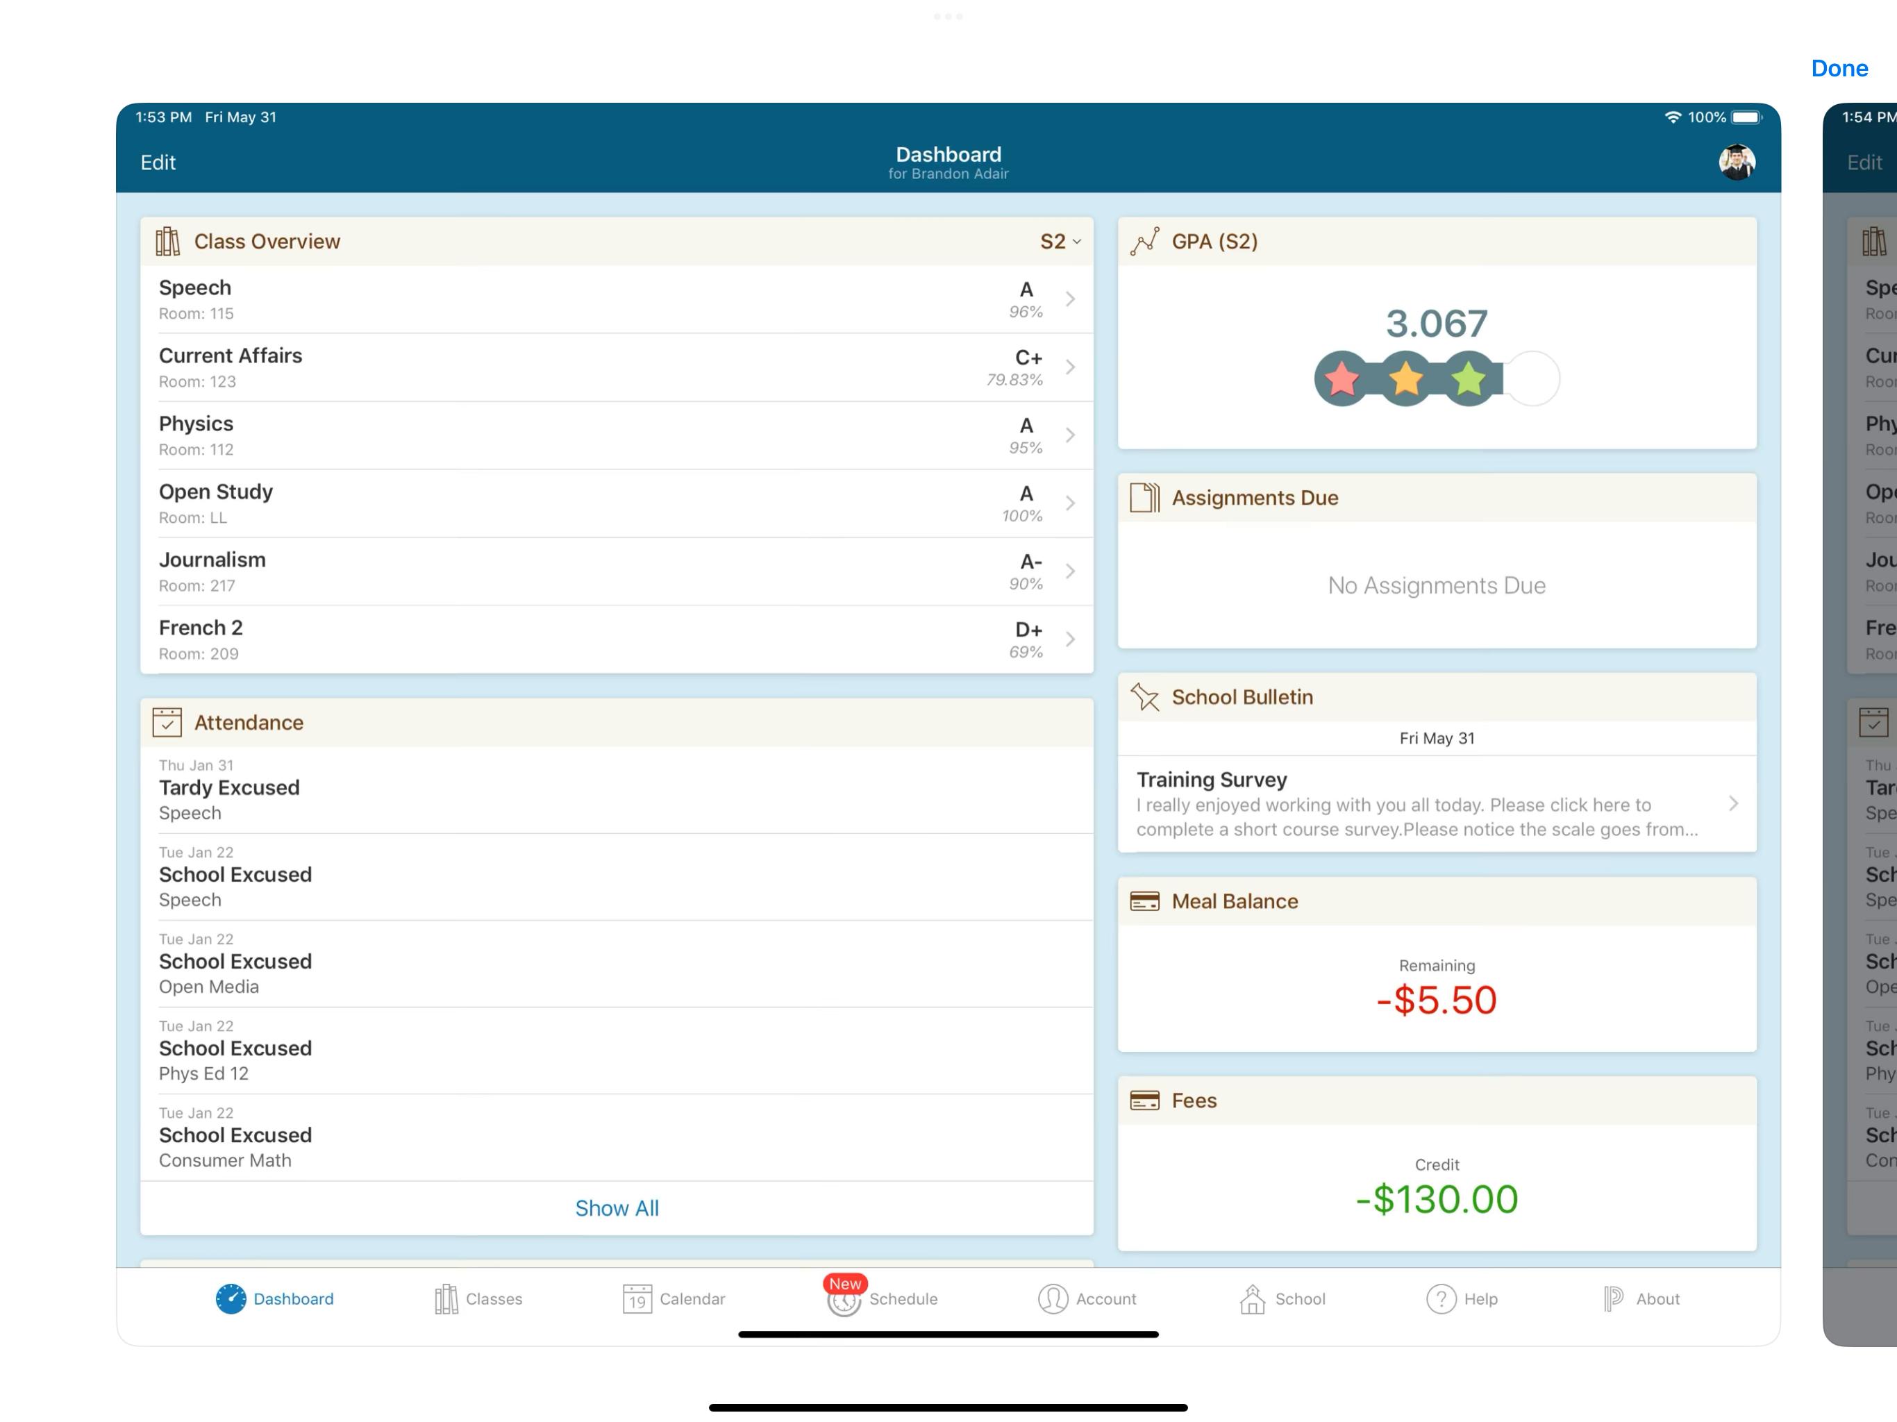
Task: Open the S2 term dropdown
Action: pos(1060,242)
